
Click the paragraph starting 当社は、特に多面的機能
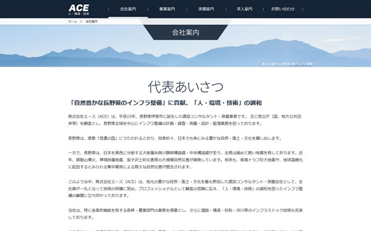(x=185, y=214)
